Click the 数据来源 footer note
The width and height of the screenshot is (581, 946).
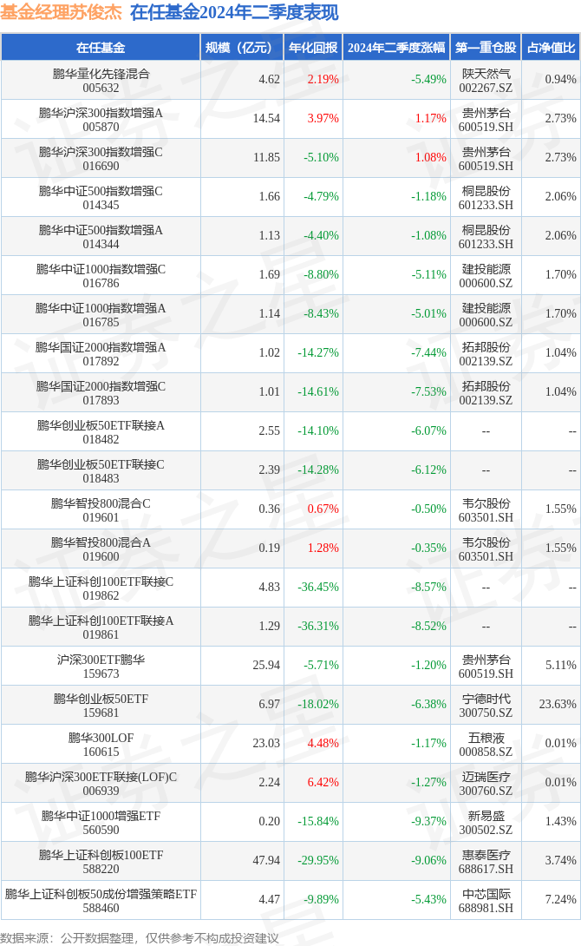[140, 937]
